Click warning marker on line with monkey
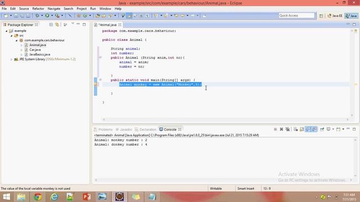Viewport: 360px width, 202px height. click(x=96, y=85)
